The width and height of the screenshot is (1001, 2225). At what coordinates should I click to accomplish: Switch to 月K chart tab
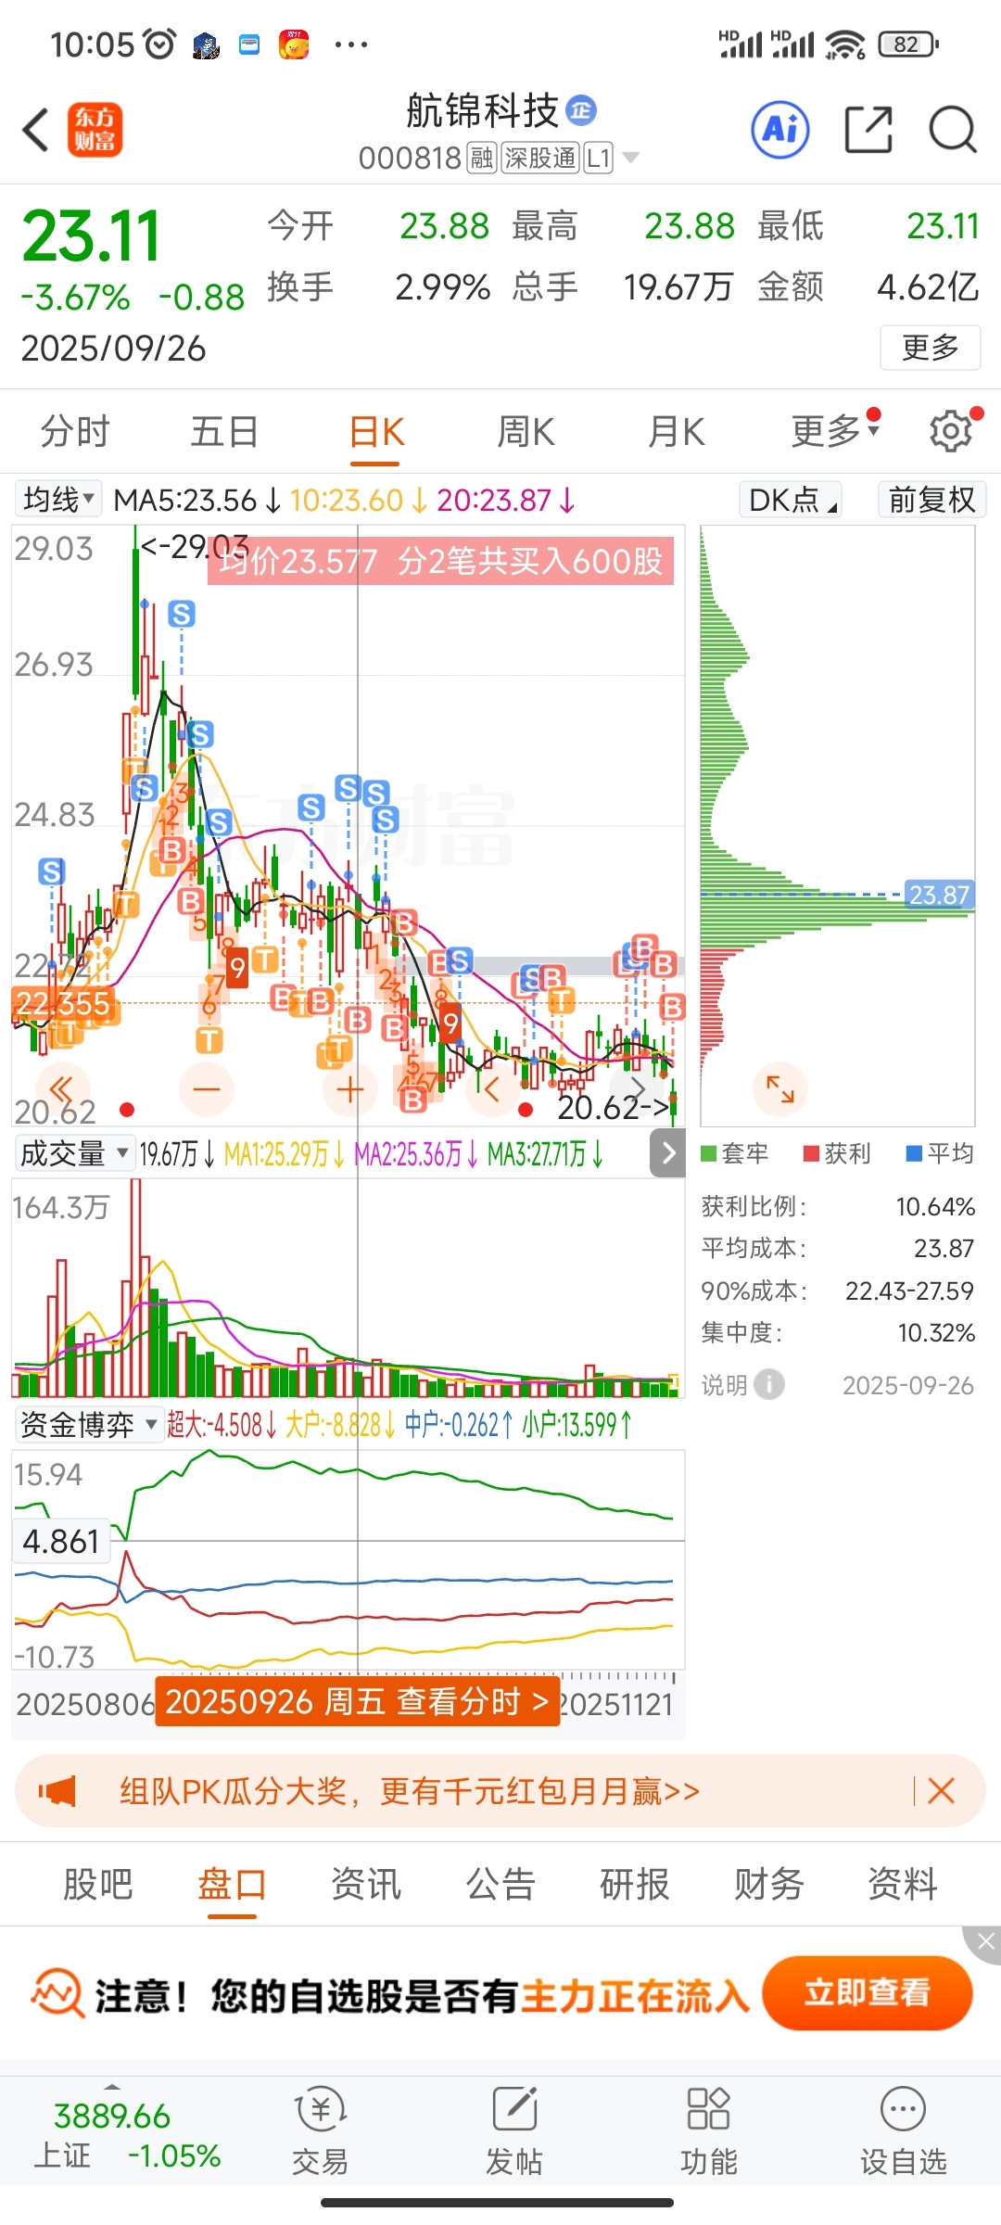pos(677,432)
